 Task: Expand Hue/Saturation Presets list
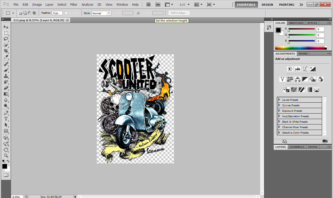click(279, 116)
